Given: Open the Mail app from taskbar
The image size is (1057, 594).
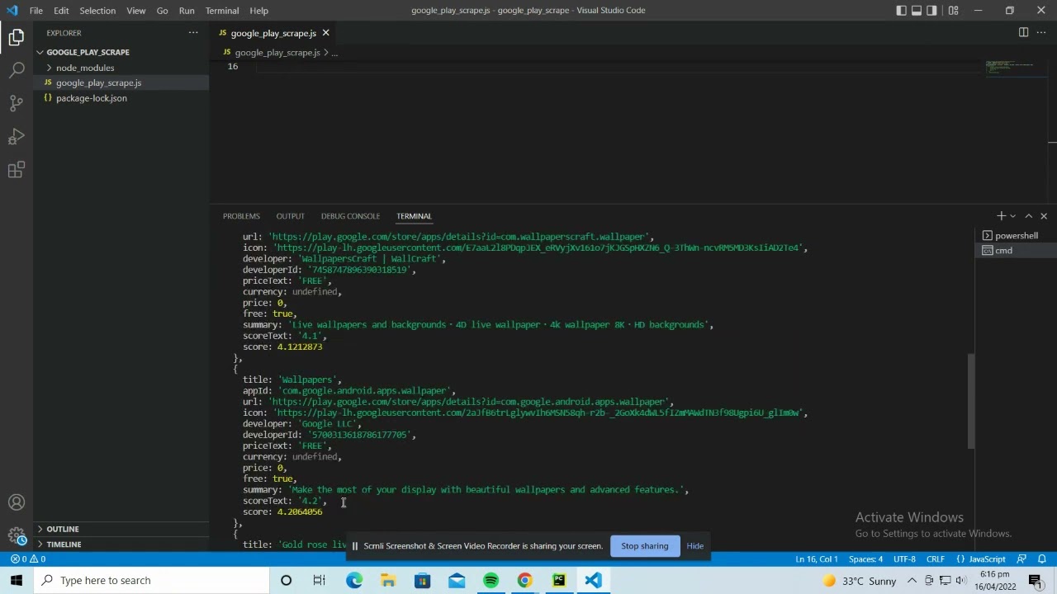Looking at the screenshot, I should point(457,580).
